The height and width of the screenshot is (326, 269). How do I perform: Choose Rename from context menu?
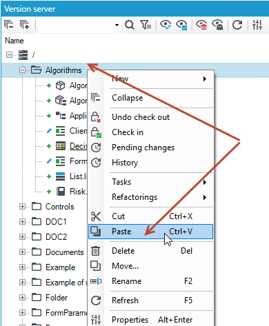click(x=151, y=281)
